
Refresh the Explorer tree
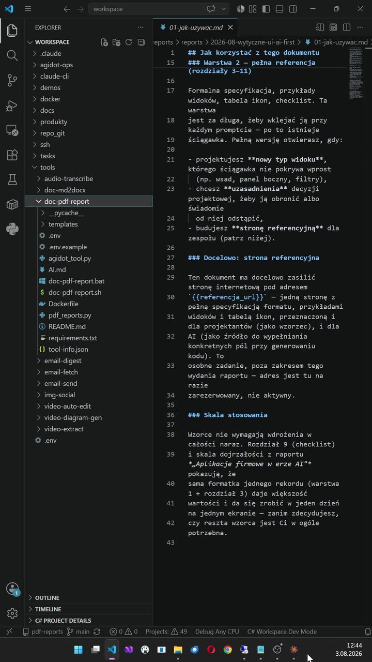(x=129, y=42)
